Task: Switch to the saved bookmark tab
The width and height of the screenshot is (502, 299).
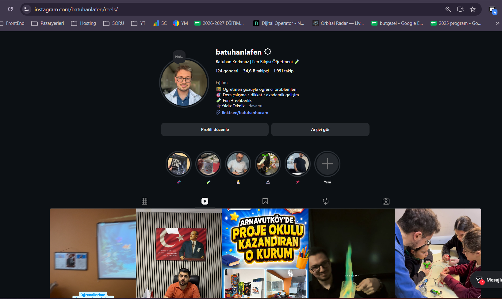Action: pyautogui.click(x=265, y=201)
